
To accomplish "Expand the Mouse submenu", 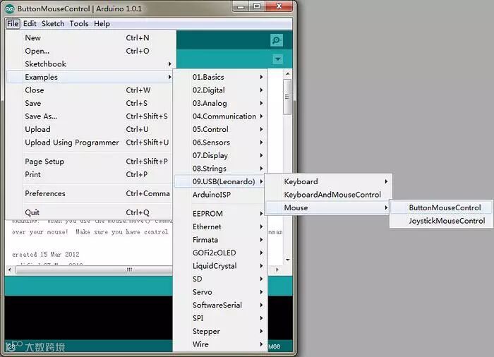I will click(x=328, y=208).
